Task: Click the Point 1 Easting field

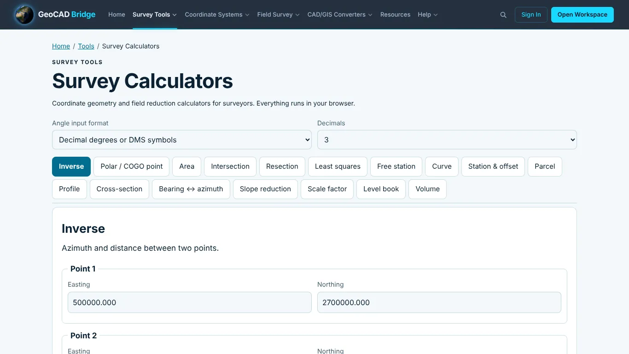Action: click(190, 302)
